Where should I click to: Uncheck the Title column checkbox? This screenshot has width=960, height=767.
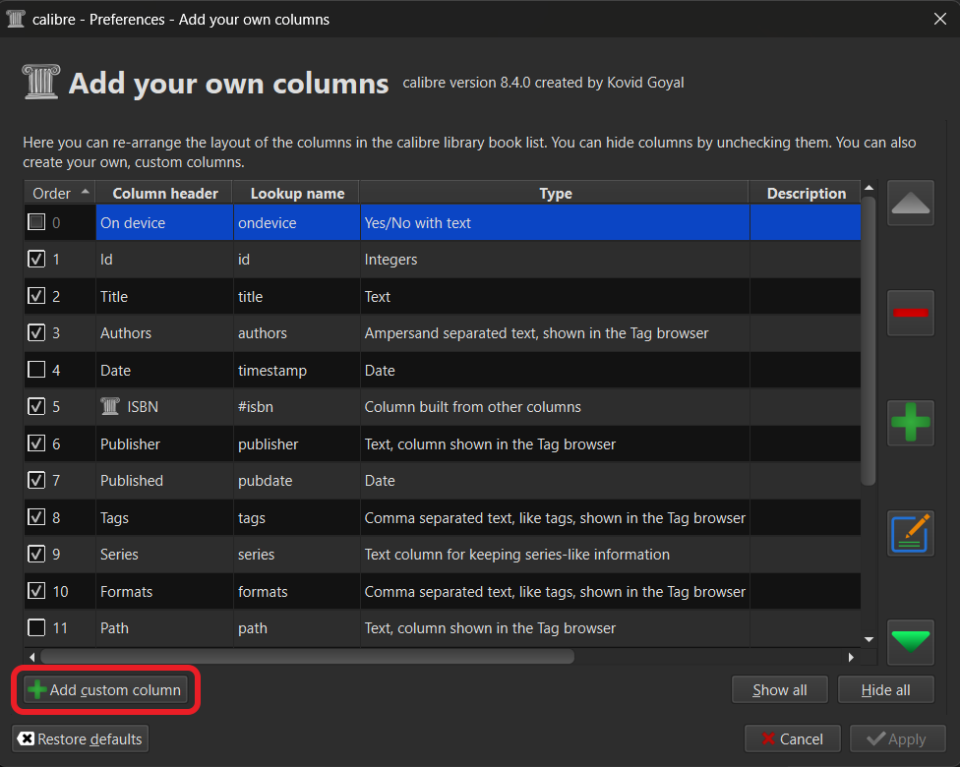tap(36, 296)
